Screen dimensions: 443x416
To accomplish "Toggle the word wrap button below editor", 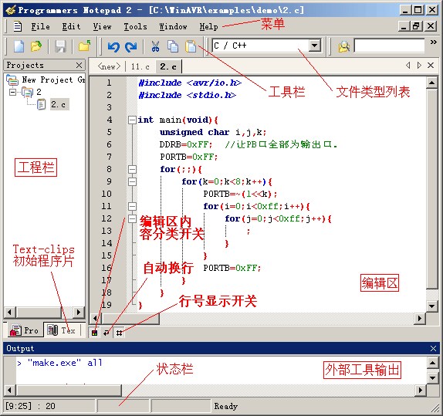I will click(107, 333).
